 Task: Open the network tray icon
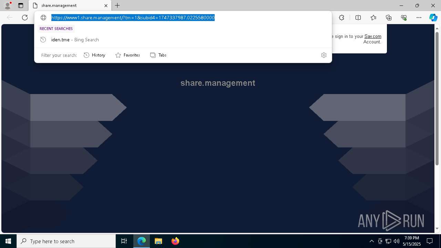point(388,241)
